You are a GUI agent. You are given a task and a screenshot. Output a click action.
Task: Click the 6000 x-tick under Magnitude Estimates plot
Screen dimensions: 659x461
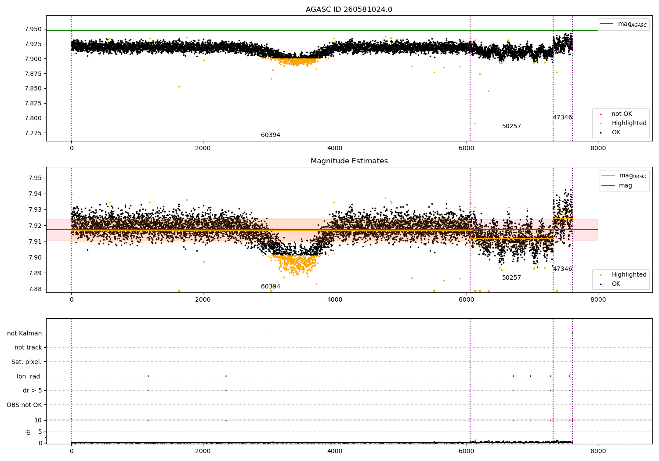[x=467, y=300]
